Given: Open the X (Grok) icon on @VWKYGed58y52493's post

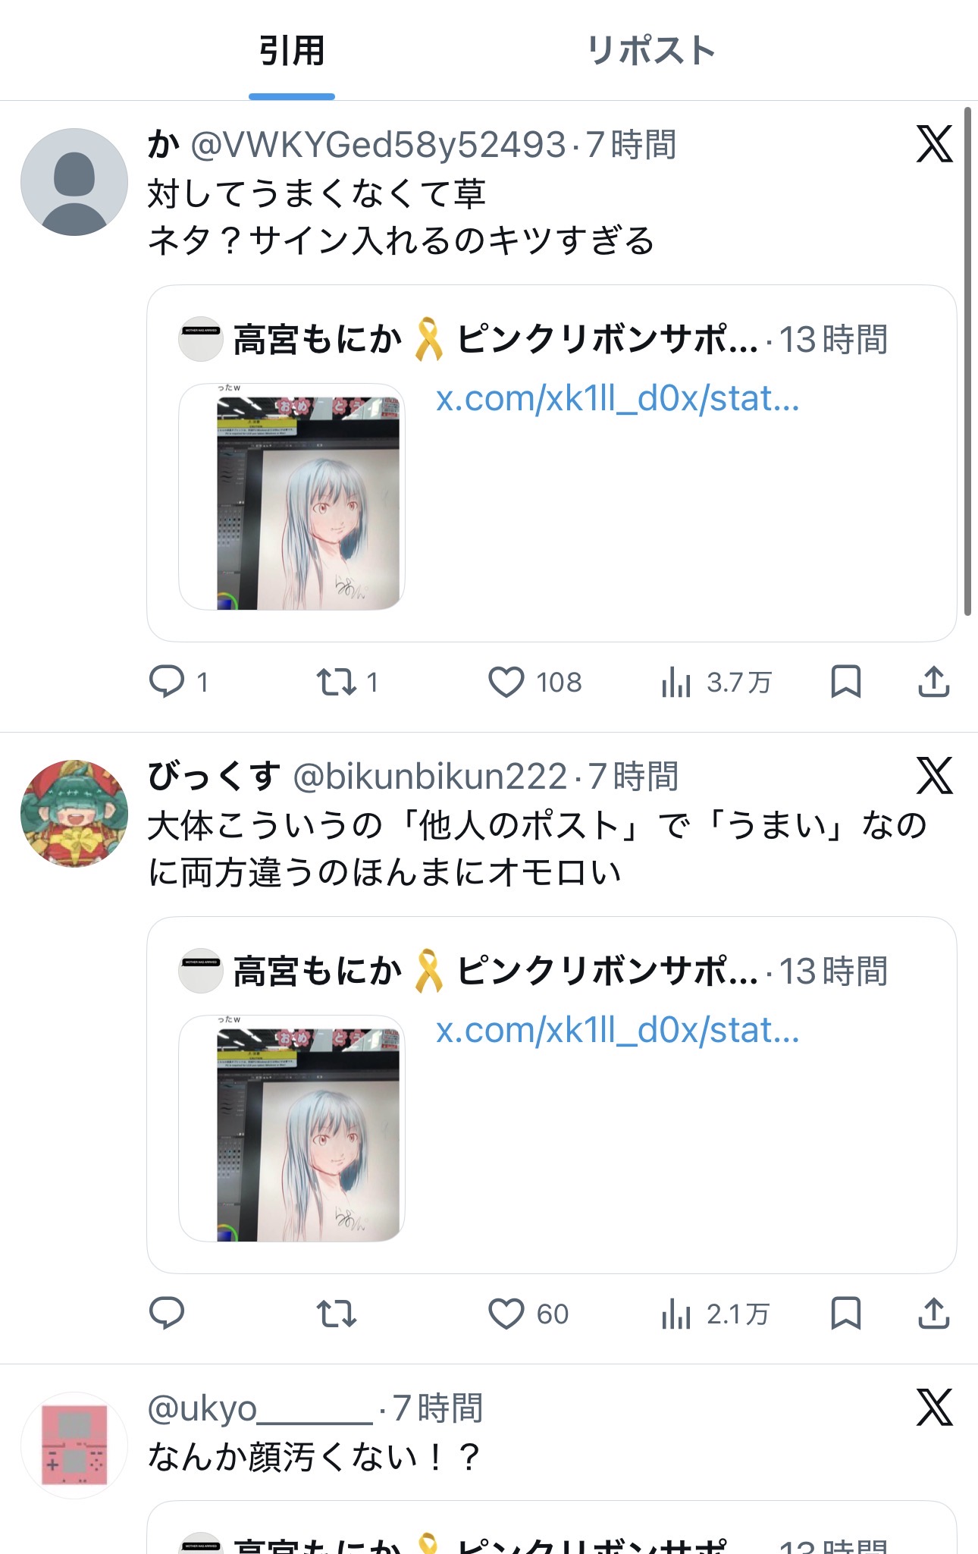Looking at the screenshot, I should 934,144.
